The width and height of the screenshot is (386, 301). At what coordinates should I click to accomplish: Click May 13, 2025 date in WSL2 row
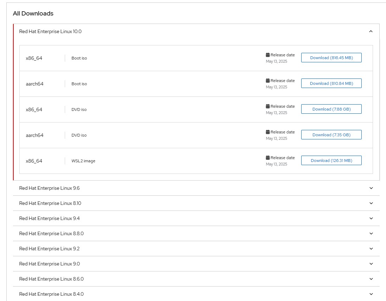tap(277, 164)
